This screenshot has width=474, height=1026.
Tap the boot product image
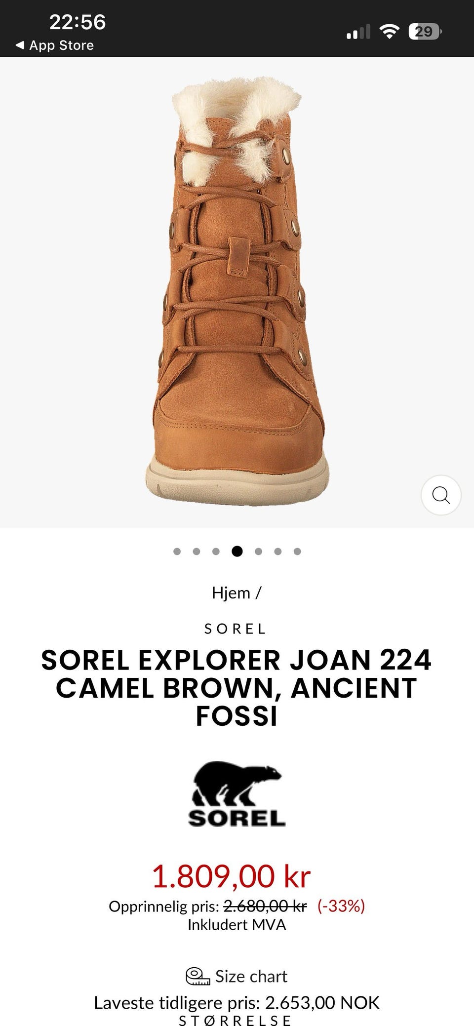[237, 291]
